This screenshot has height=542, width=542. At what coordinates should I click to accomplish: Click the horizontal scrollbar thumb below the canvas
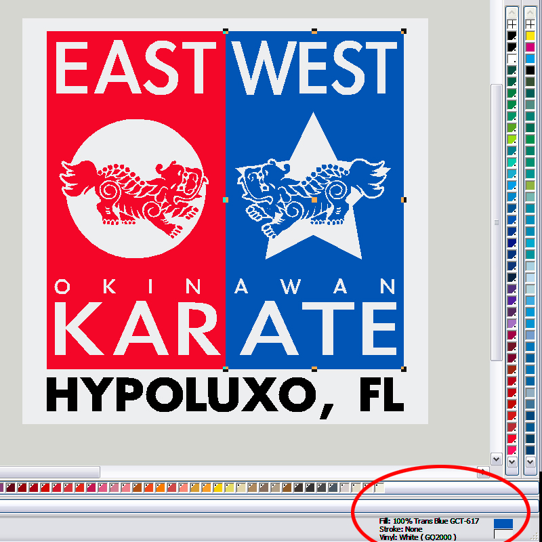click(x=49, y=472)
